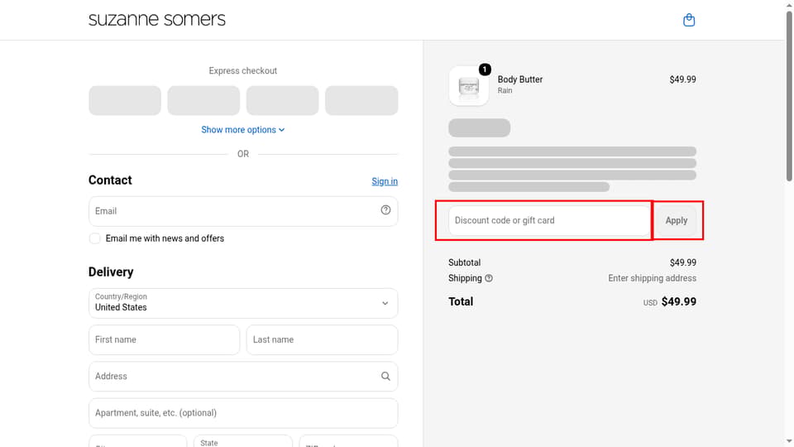Click the Total $49.99 amount
The image size is (794, 447).
click(678, 301)
